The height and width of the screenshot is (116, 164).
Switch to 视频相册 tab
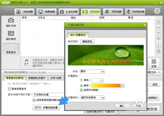pyautogui.click(x=91, y=12)
